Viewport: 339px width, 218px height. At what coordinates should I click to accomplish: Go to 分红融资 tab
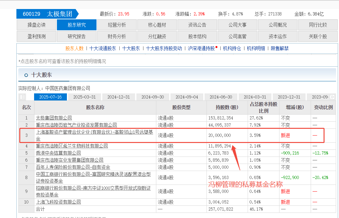pos(157,36)
